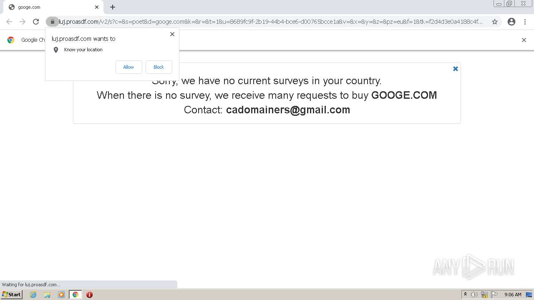534x300 pixels.
Task: View site security lock information
Action: (52, 22)
